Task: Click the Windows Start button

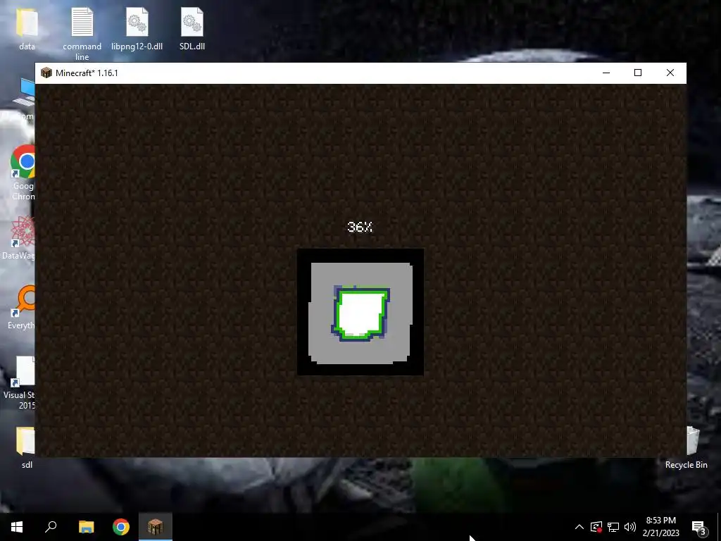Action: [x=17, y=527]
